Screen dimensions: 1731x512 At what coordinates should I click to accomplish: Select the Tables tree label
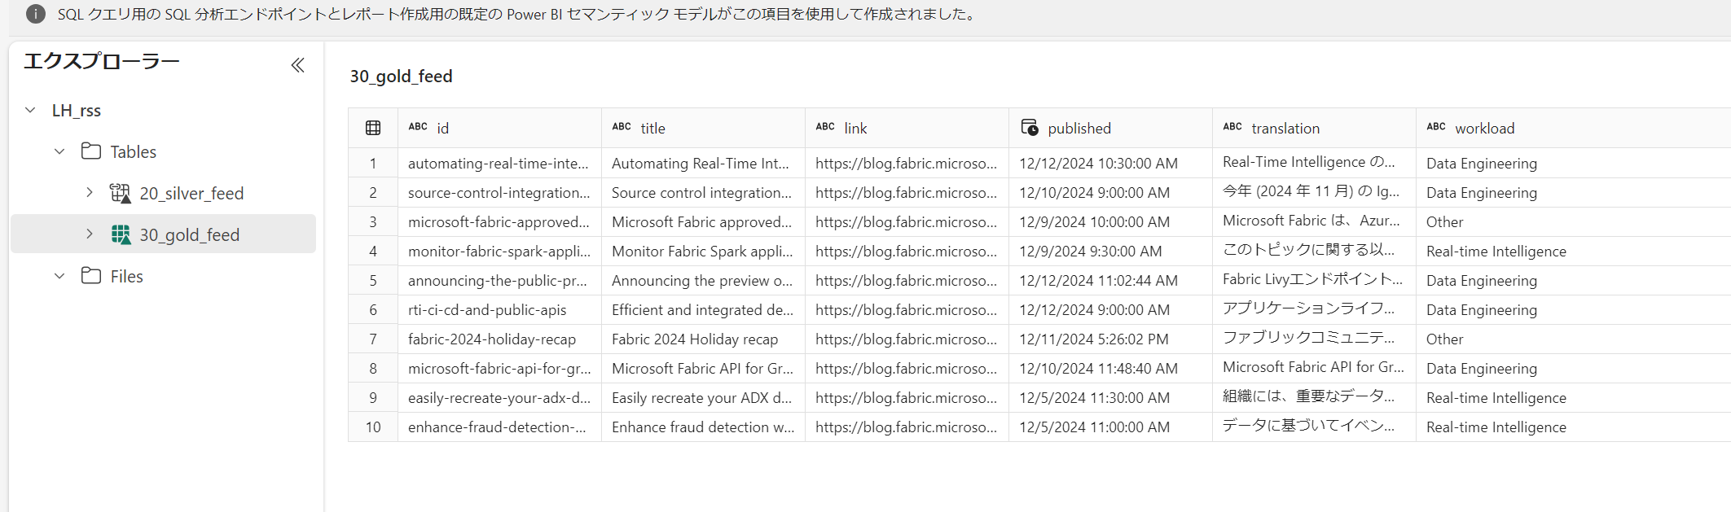(x=134, y=152)
